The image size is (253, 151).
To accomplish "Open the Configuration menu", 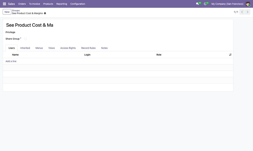I will [77, 4].
